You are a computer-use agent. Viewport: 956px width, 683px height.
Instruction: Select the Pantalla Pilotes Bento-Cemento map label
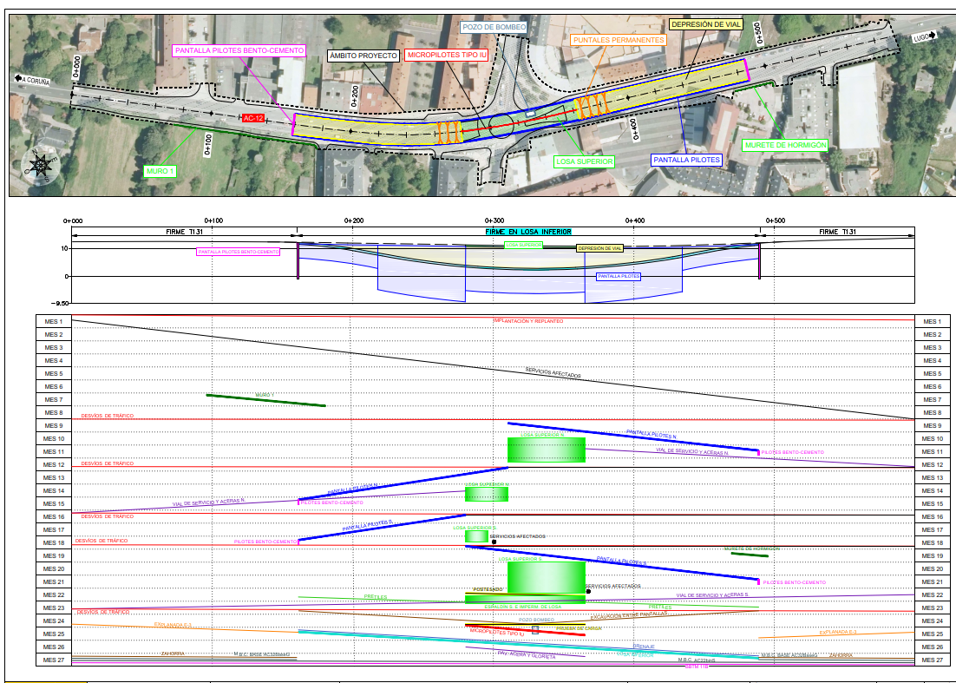click(x=239, y=50)
